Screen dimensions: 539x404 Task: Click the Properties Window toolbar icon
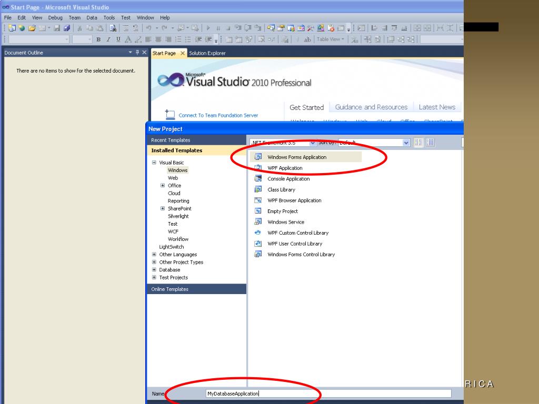[281, 28]
